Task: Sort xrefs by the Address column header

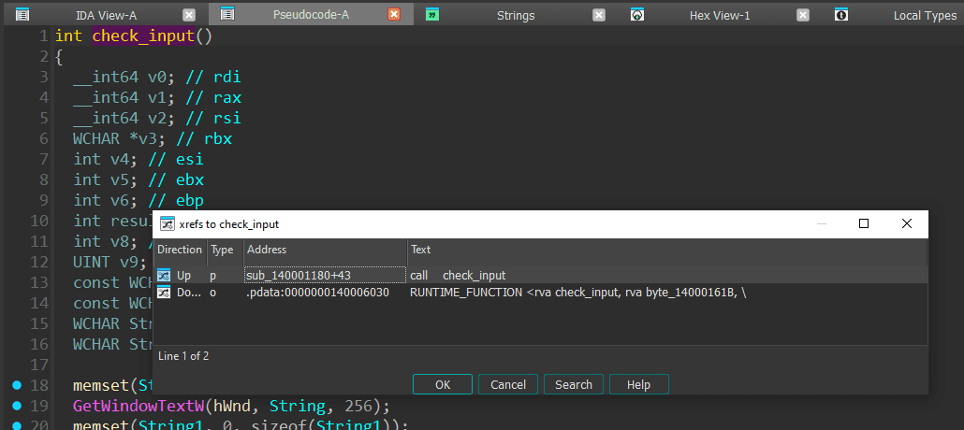Action: tap(325, 250)
